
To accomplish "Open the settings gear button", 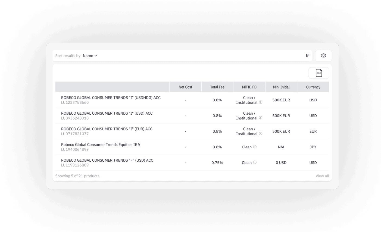I will pos(323,55).
